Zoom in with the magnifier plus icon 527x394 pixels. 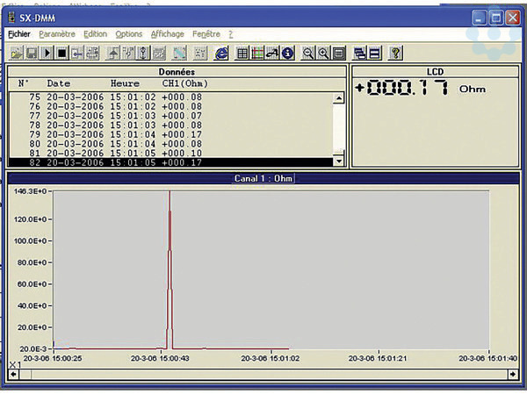(323, 53)
